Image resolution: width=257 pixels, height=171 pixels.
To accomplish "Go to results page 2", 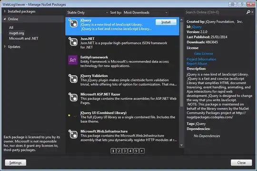I will click(x=119, y=151).
